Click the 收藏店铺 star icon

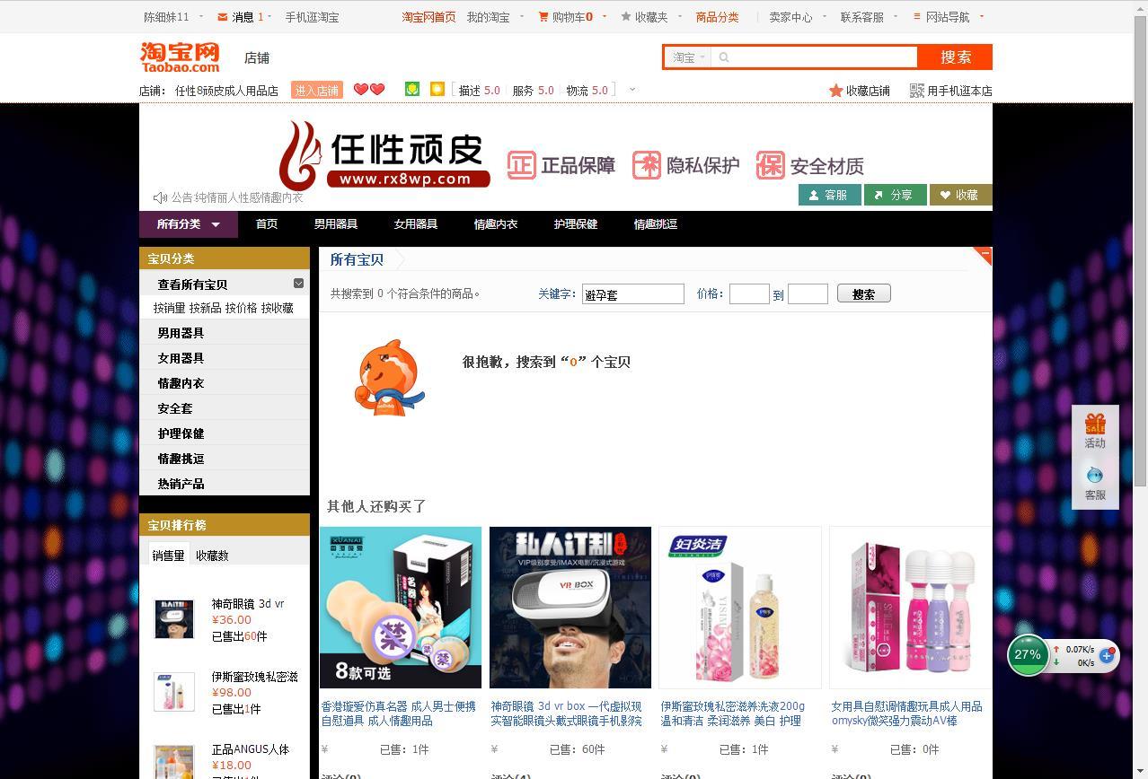coord(835,91)
